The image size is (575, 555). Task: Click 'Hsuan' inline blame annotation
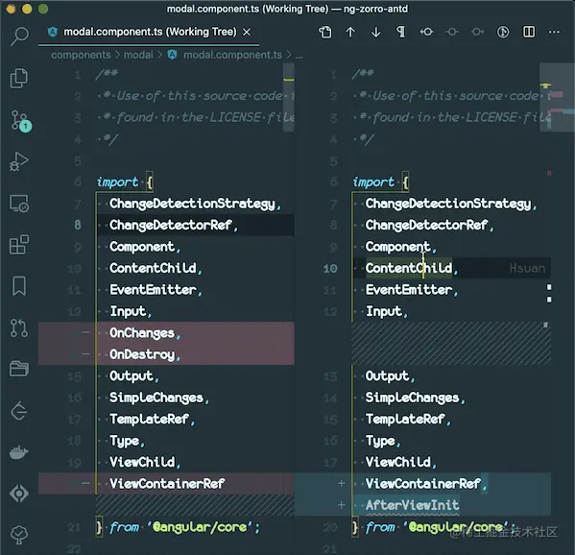(527, 269)
